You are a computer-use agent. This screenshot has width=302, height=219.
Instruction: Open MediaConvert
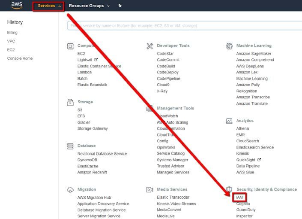[169, 210]
